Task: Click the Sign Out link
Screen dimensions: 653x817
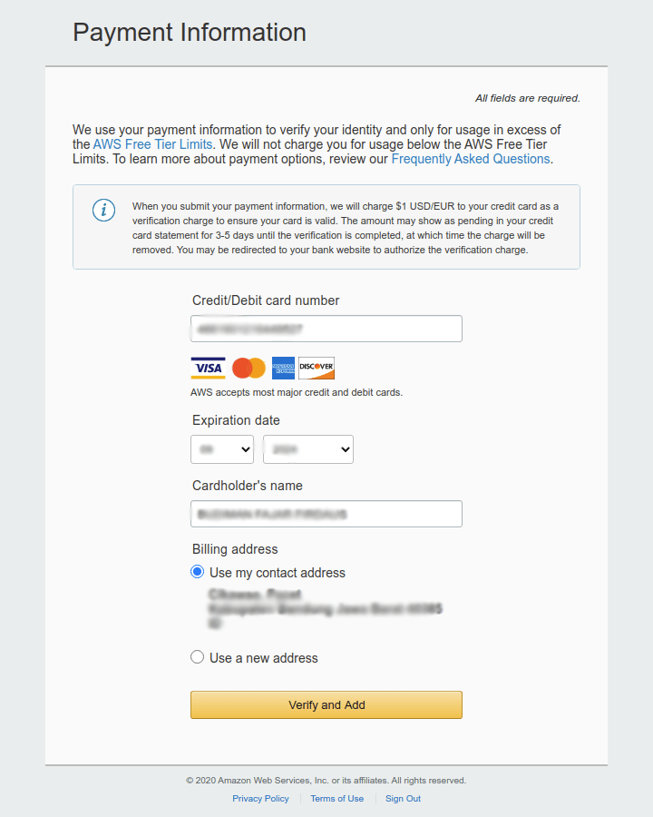Action: (x=403, y=799)
